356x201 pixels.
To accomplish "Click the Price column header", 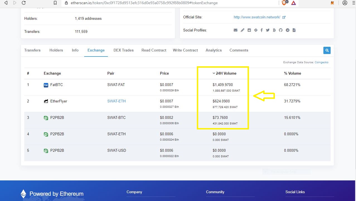I will point(164,73).
